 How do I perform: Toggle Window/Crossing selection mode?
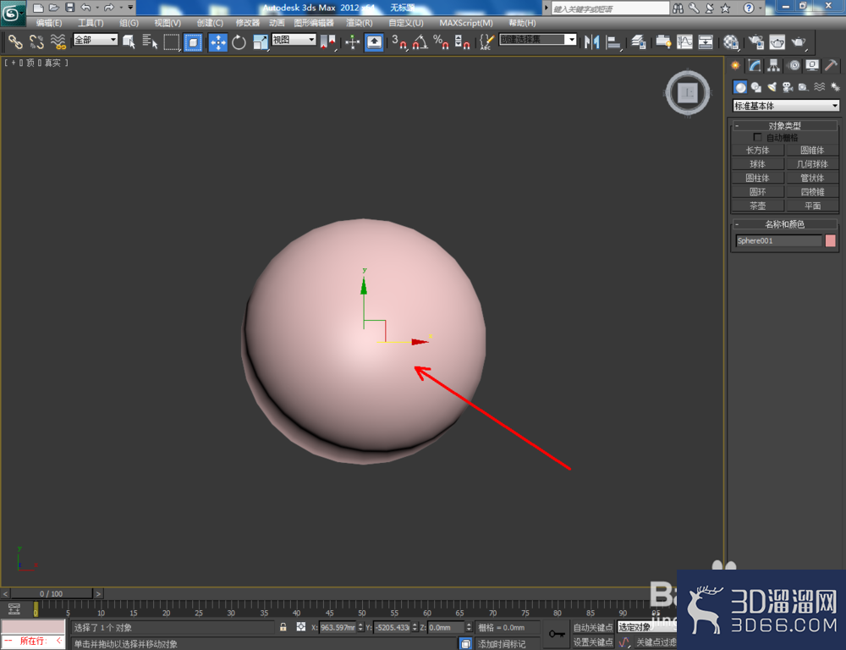pos(193,41)
